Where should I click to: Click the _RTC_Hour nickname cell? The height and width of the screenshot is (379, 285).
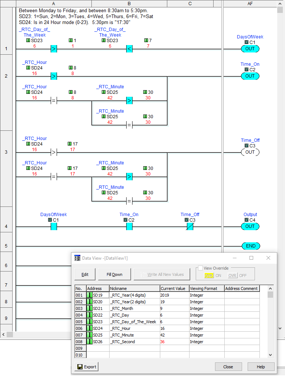[x=135, y=328]
